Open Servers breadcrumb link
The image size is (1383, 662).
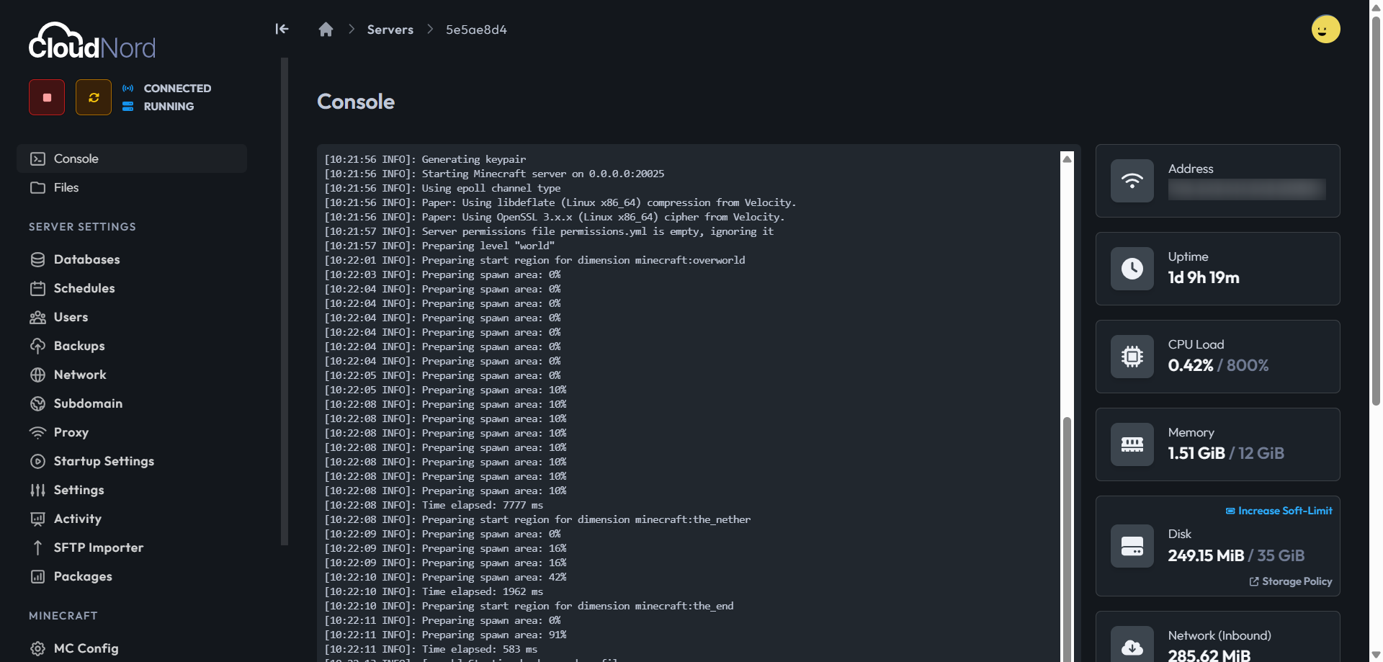tap(390, 30)
